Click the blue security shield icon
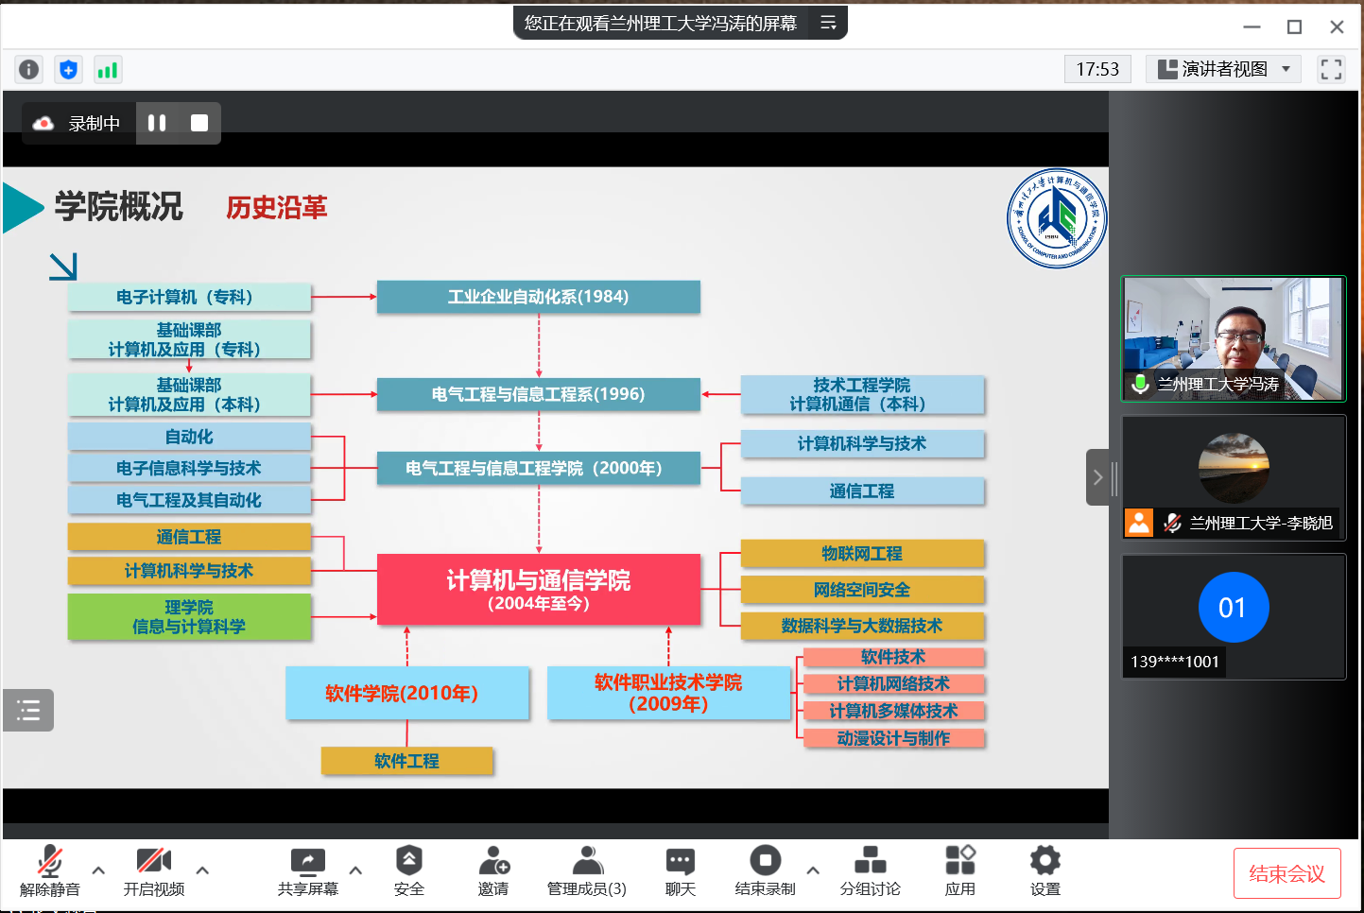Viewport: 1364px width, 913px height. pos(68,69)
